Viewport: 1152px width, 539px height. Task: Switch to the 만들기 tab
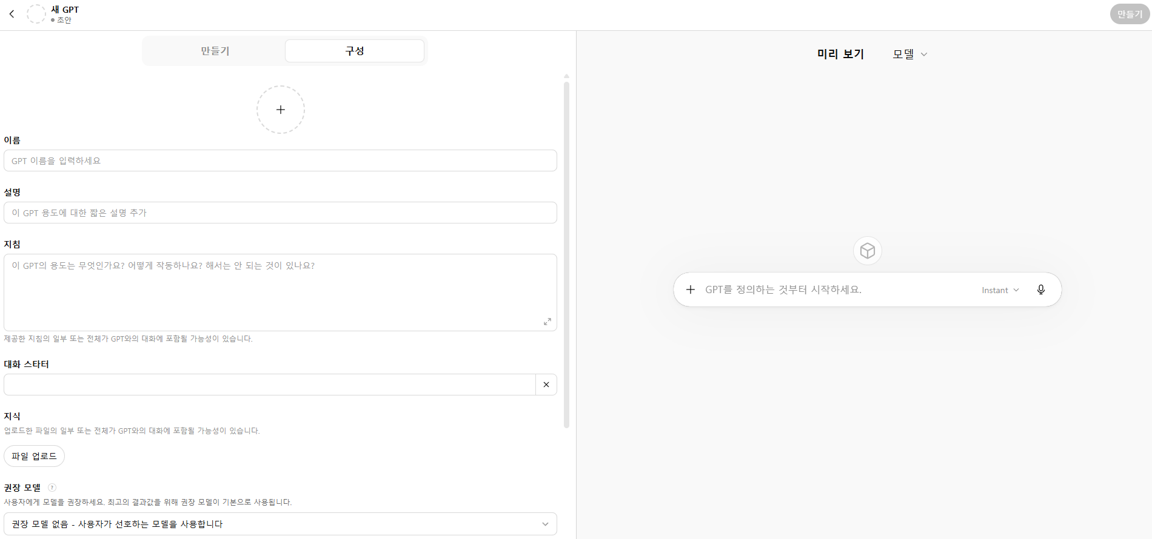(x=215, y=51)
